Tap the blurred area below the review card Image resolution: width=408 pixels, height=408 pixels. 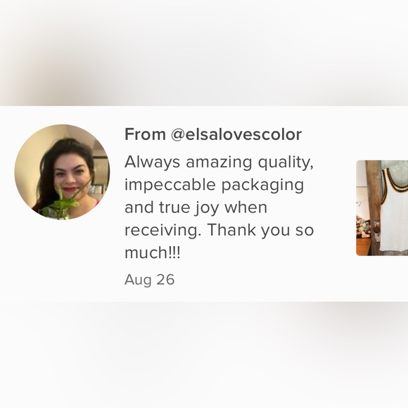204,355
